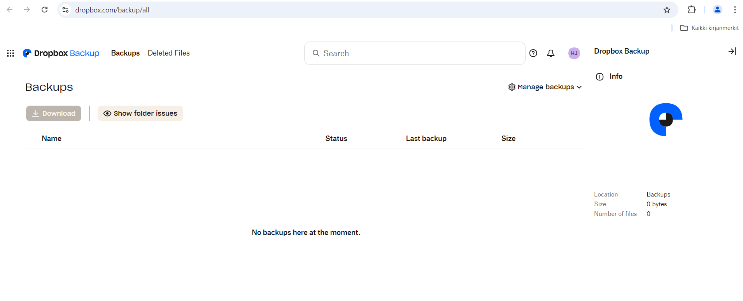
Task: Open the browser extensions puzzle icon
Action: pos(691,10)
